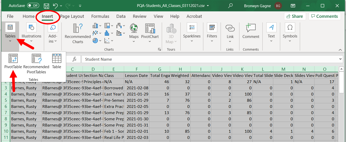Expand the formula bar chevron
346x142 pixels.
[341, 59]
